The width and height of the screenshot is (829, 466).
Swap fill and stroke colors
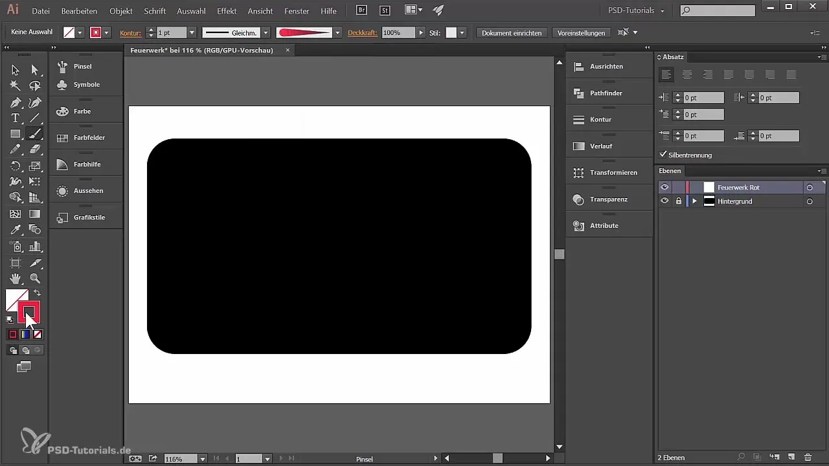click(37, 293)
